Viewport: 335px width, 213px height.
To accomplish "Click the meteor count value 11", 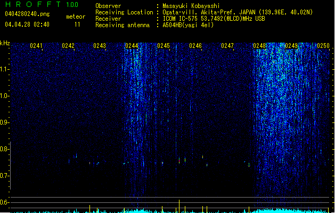I will pos(77,24).
